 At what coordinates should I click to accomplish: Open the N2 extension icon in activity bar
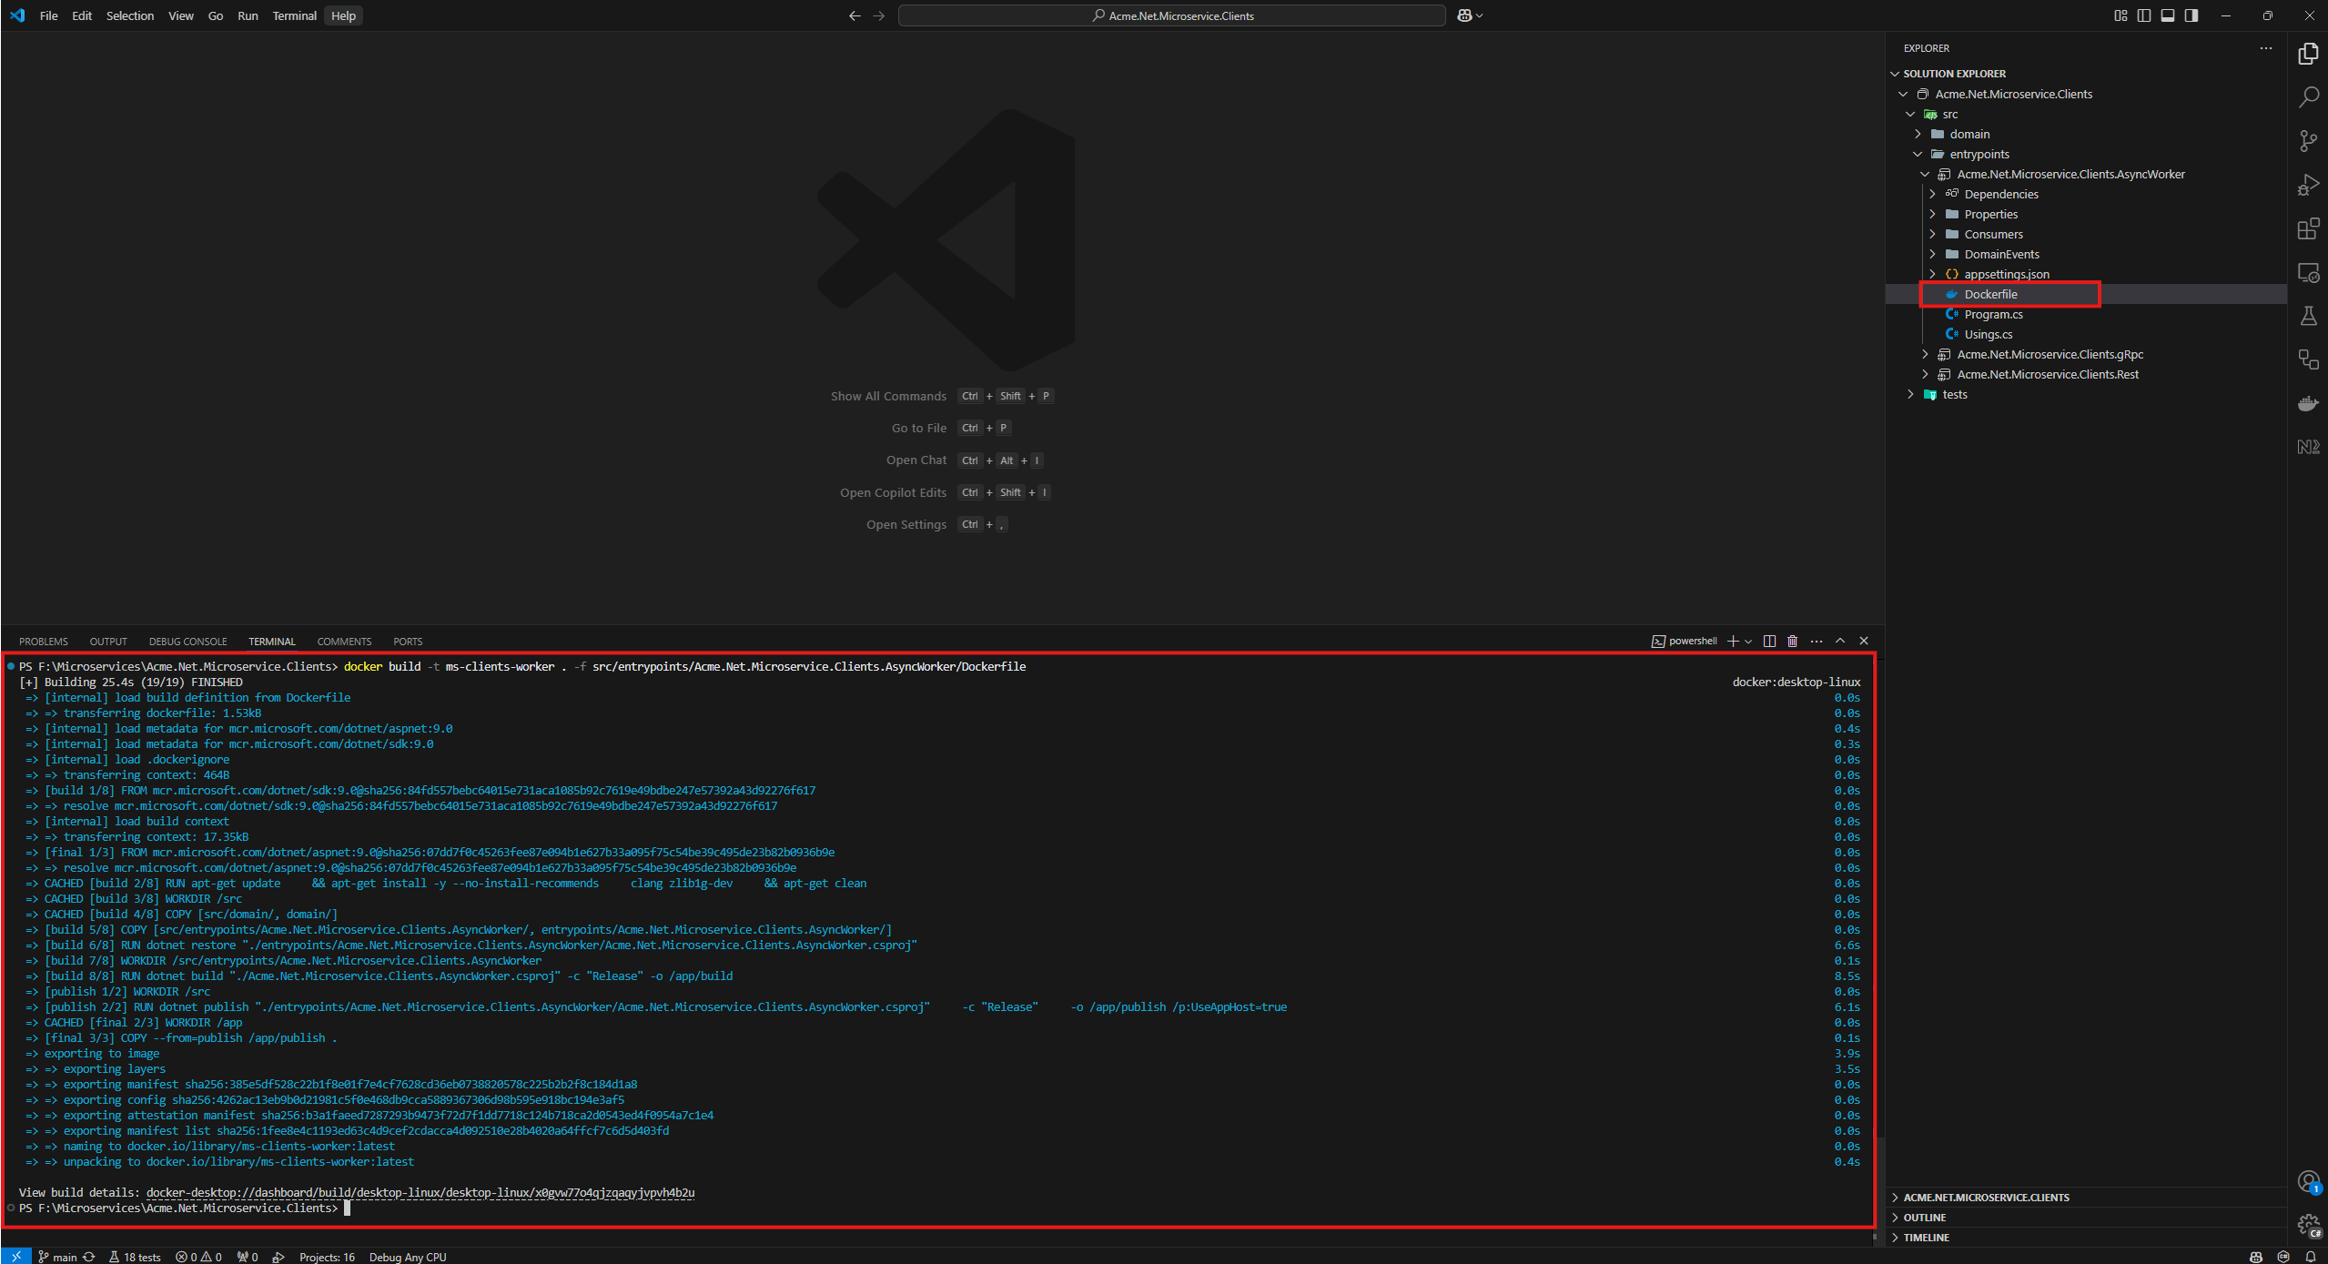click(x=2308, y=447)
